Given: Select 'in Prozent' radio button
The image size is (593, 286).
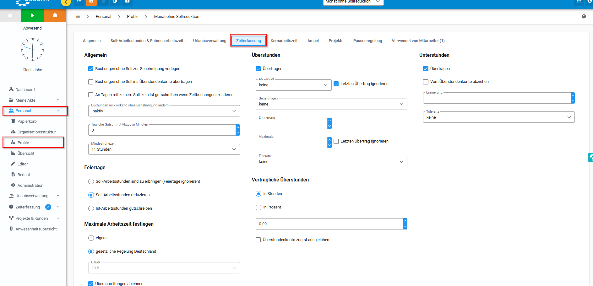Looking at the screenshot, I should click(x=258, y=208).
